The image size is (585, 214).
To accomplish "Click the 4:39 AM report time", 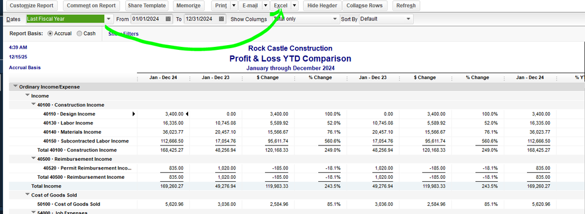I will pos(18,47).
